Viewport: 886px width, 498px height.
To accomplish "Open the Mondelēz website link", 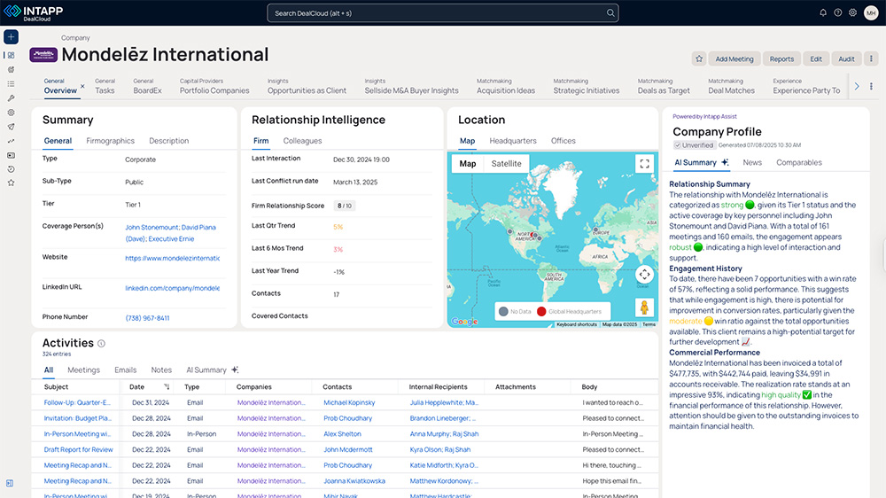I will pos(172,259).
